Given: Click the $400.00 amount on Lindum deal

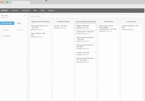Looking at the screenshot, I should pos(124,30).
